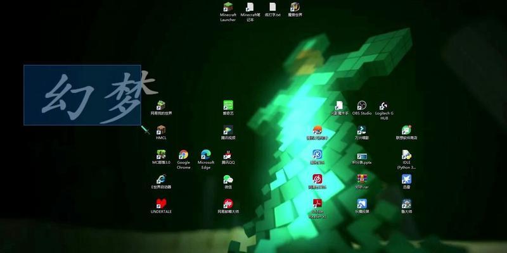Screen dimensions: 507x253
Task: Select the 魔兽世界 (World of Warcraft) shortcut
Action: click(295, 9)
